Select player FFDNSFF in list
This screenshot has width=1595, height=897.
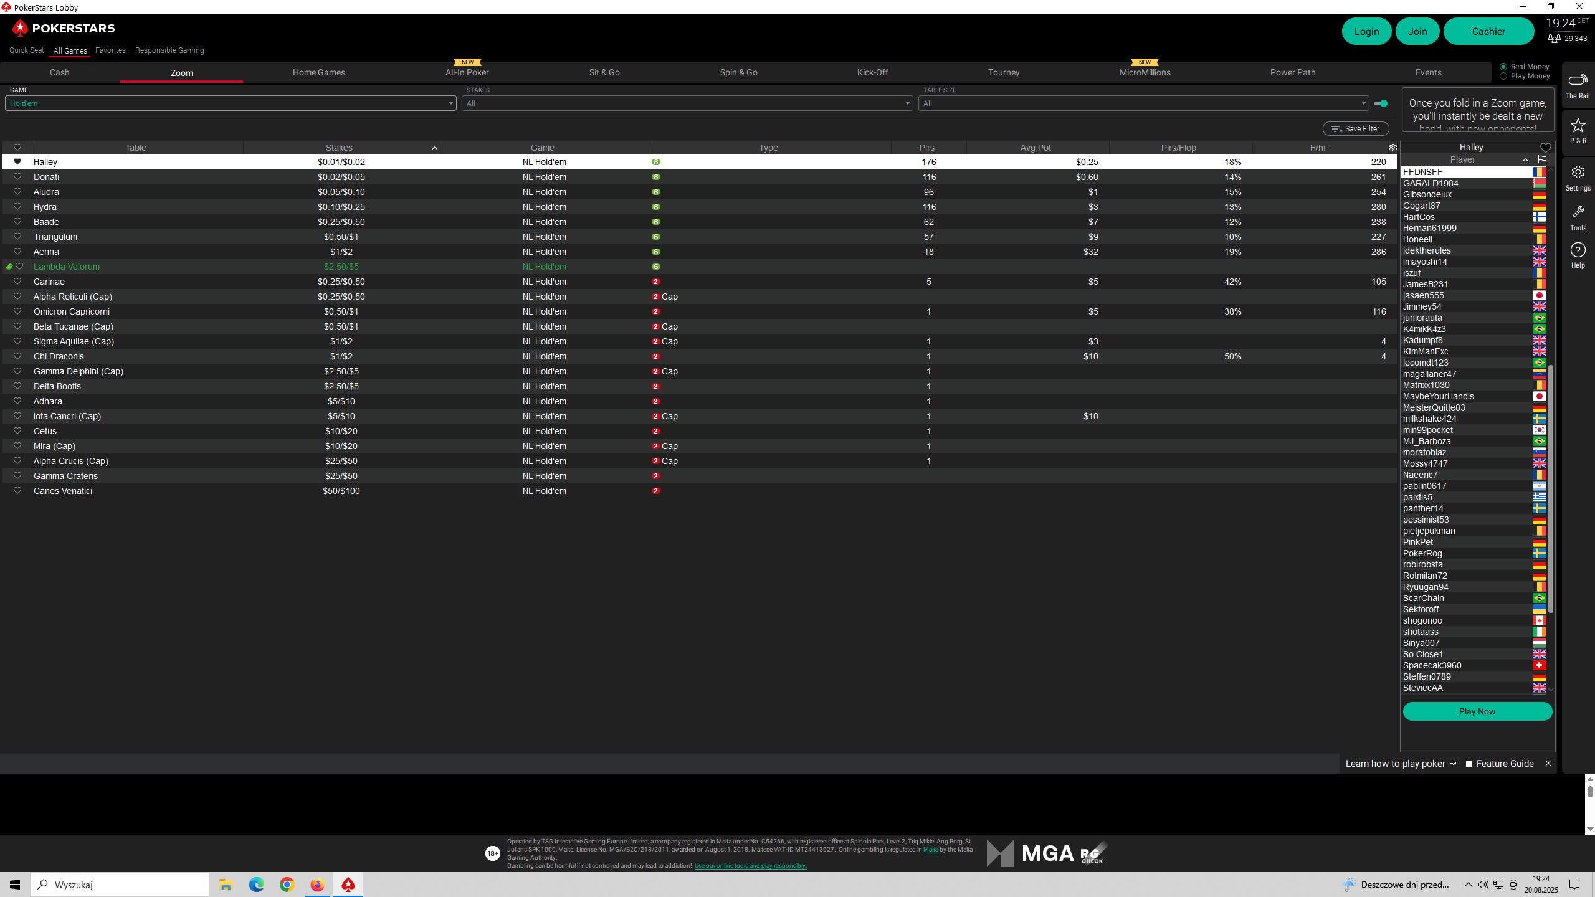(1474, 172)
